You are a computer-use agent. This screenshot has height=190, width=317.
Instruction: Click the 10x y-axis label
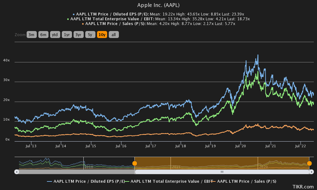tap(6, 119)
